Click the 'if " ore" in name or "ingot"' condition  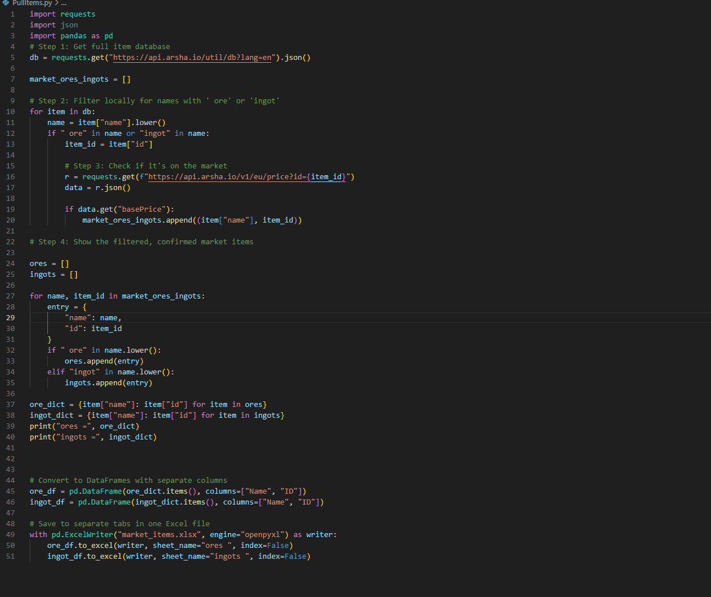[x=128, y=134]
